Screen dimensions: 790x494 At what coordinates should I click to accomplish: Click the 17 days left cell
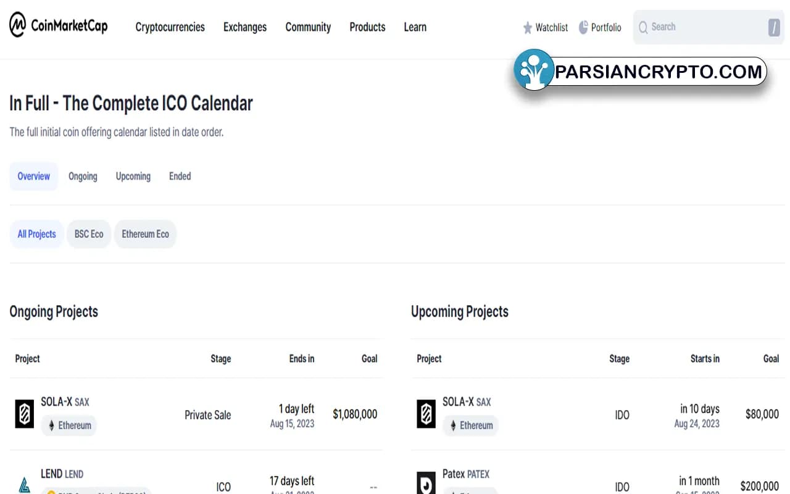click(x=292, y=481)
